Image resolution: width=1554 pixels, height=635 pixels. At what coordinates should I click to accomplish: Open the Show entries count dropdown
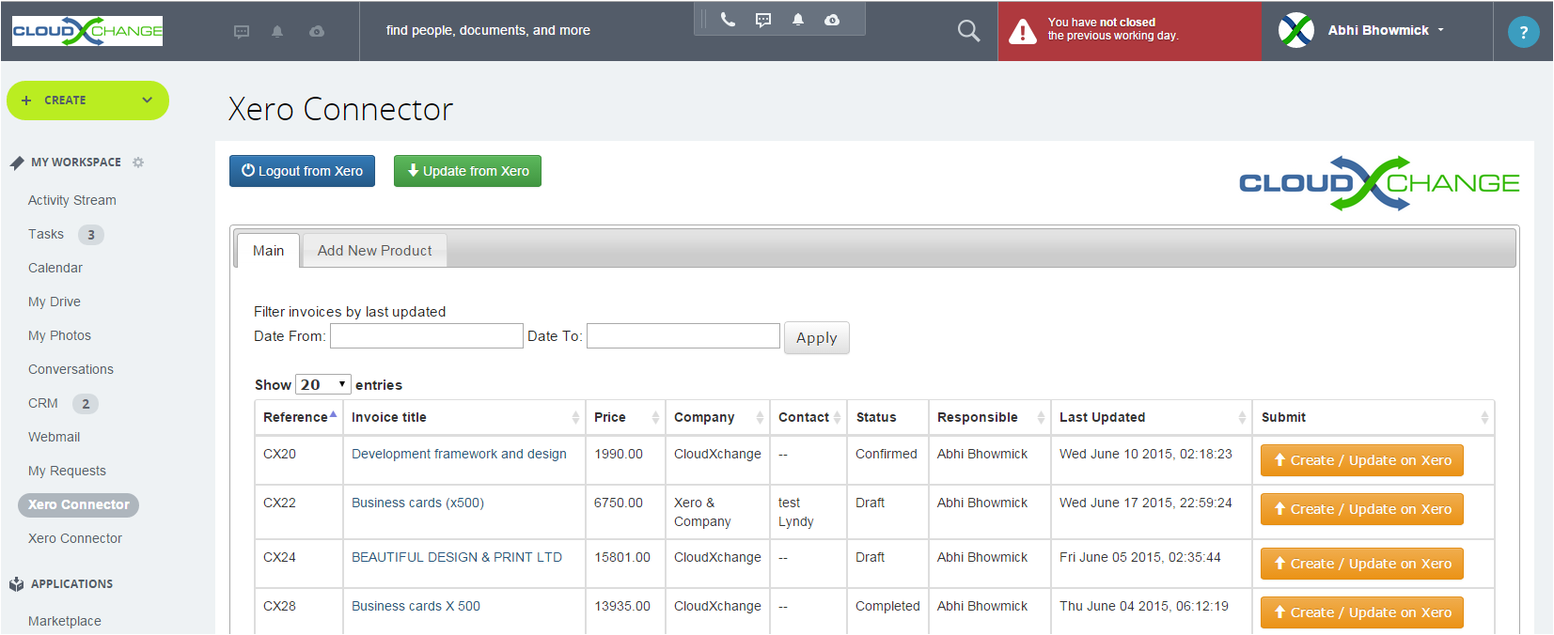point(322,384)
